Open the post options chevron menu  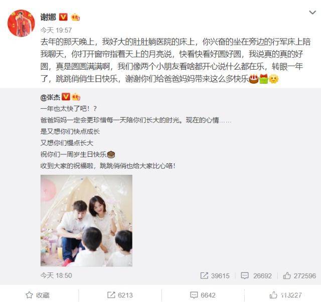(312, 13)
